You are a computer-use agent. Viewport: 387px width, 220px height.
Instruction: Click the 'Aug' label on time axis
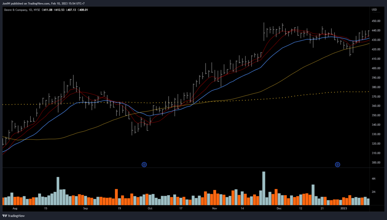[x=15, y=208]
